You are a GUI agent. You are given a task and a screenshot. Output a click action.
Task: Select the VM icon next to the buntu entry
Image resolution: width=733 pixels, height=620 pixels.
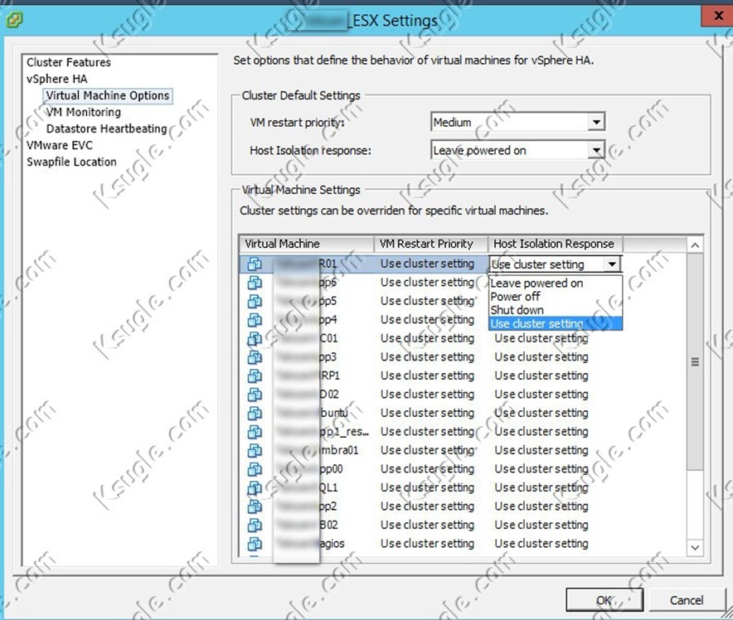tap(255, 414)
